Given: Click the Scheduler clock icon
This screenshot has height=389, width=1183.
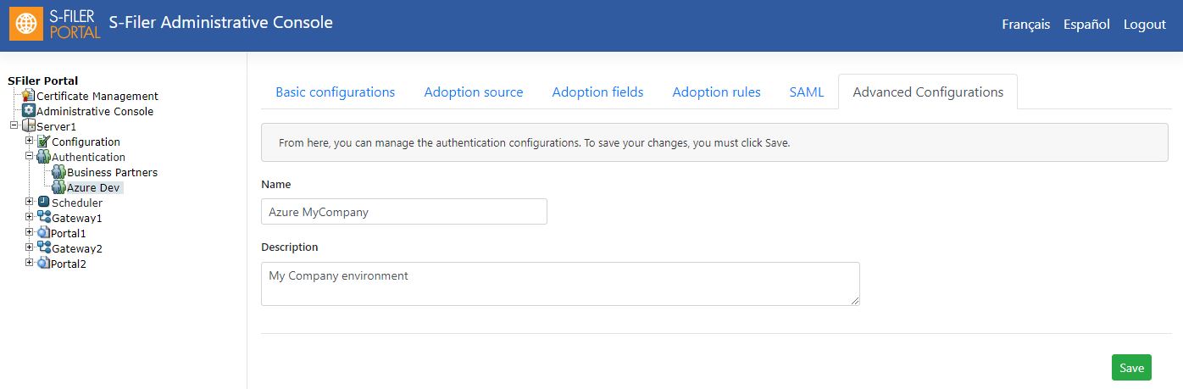Looking at the screenshot, I should click(x=44, y=203).
